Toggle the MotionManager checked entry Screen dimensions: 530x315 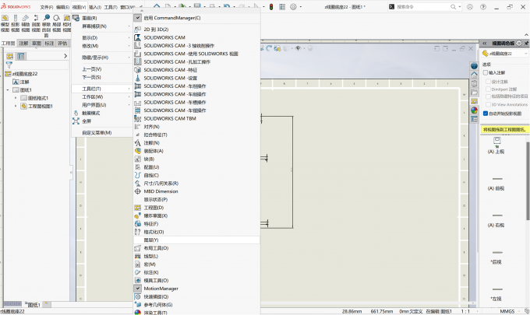[x=196, y=289]
